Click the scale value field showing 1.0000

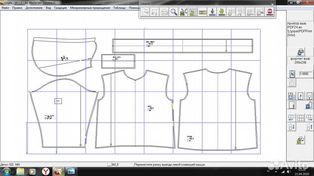pyautogui.click(x=305, y=74)
